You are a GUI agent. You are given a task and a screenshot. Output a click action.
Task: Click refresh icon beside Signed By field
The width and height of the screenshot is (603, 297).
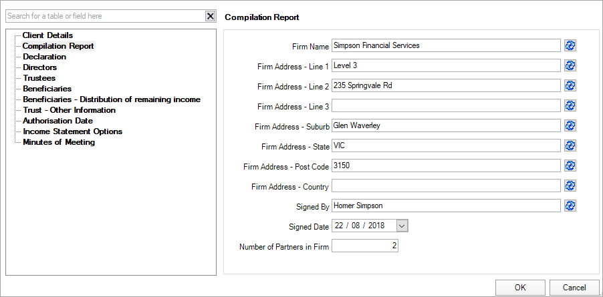(x=570, y=206)
